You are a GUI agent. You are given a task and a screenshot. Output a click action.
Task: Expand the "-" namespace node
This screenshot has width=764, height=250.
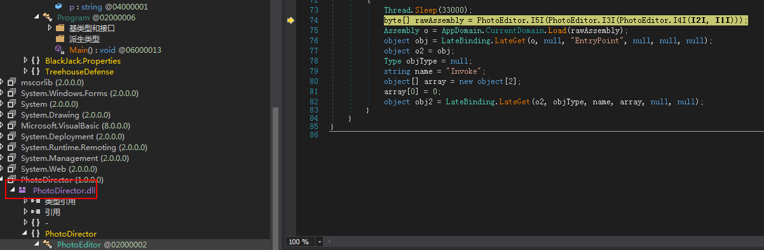(26, 223)
